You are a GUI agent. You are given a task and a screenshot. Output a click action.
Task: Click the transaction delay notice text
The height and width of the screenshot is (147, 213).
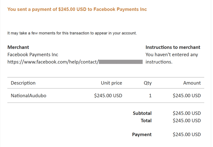coord(72,33)
